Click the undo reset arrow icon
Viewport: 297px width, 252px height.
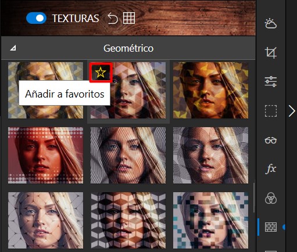113,18
